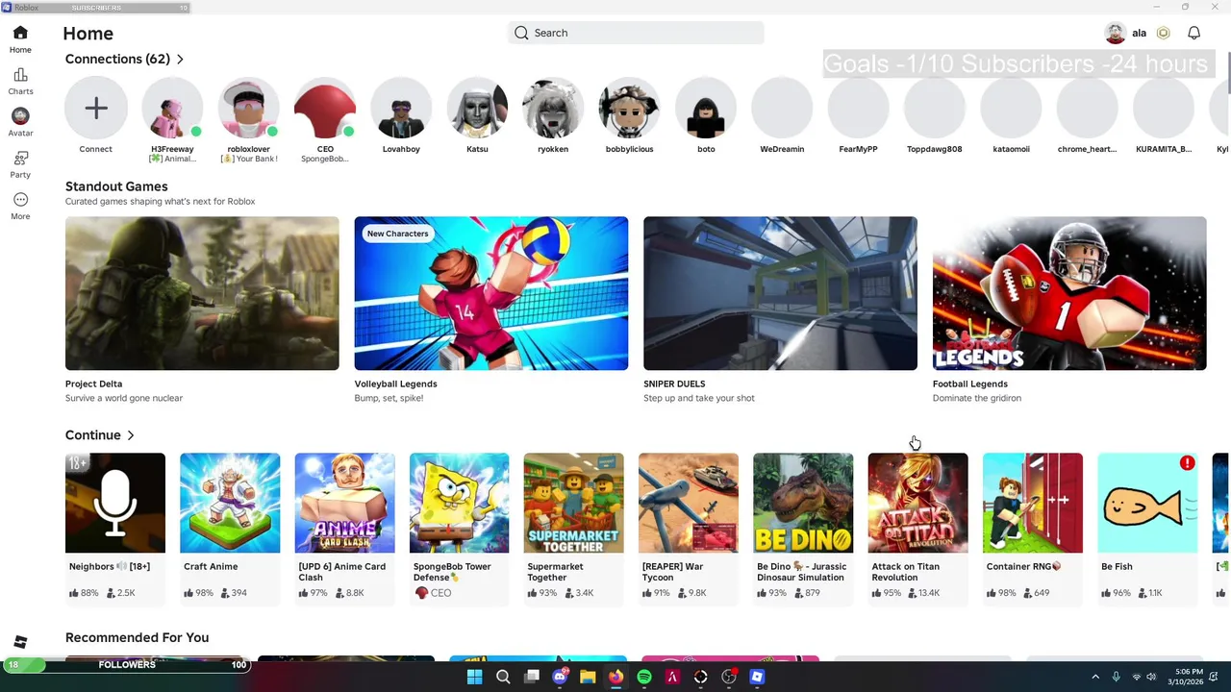
Task: Open Task View from the taskbar
Action: 531,677
